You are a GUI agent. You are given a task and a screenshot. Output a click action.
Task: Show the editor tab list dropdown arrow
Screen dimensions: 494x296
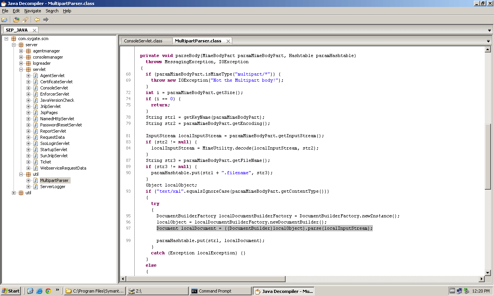(488, 41)
